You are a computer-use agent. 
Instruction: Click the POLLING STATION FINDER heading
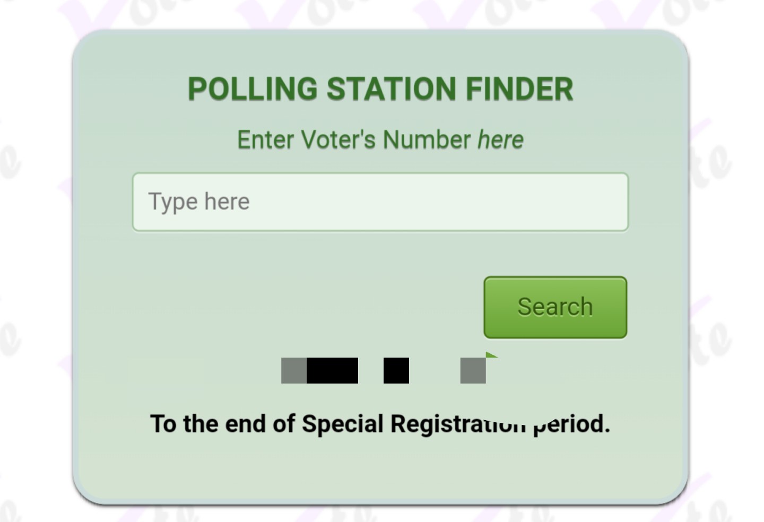(380, 89)
